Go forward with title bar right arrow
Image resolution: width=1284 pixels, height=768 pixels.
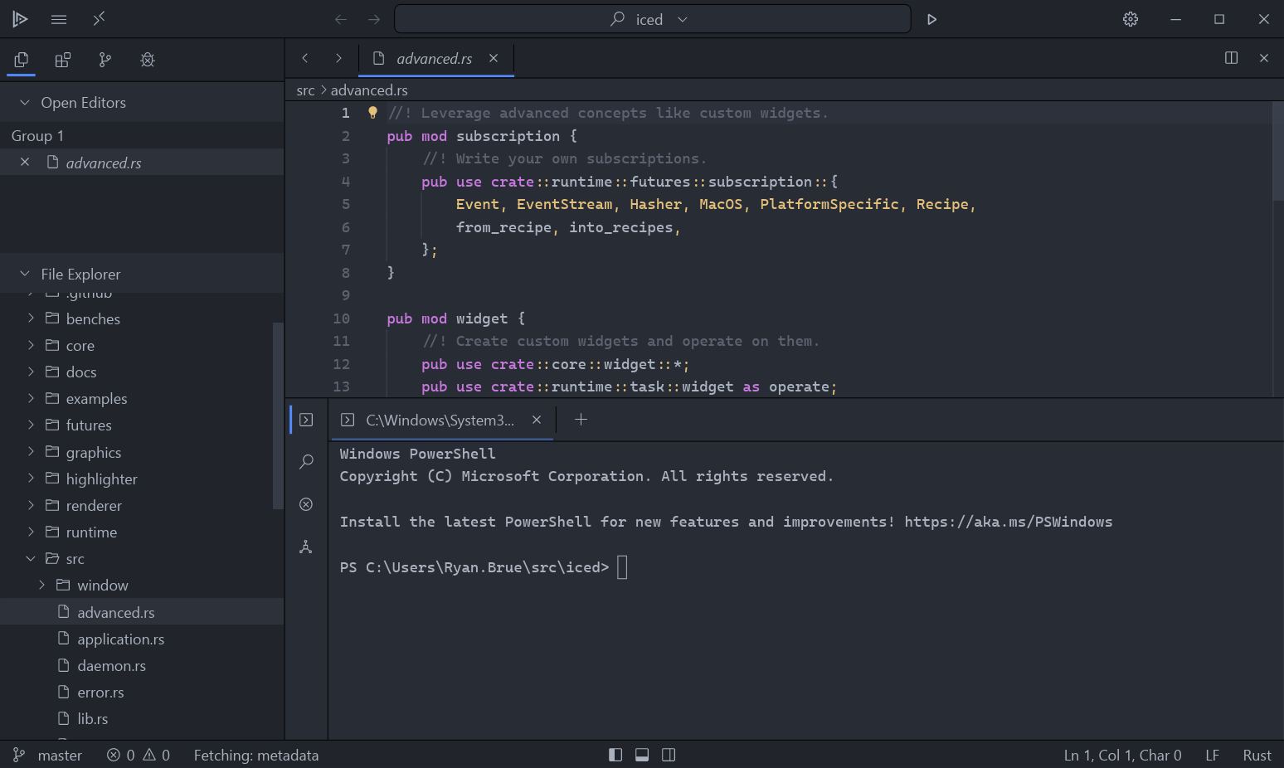pos(374,19)
